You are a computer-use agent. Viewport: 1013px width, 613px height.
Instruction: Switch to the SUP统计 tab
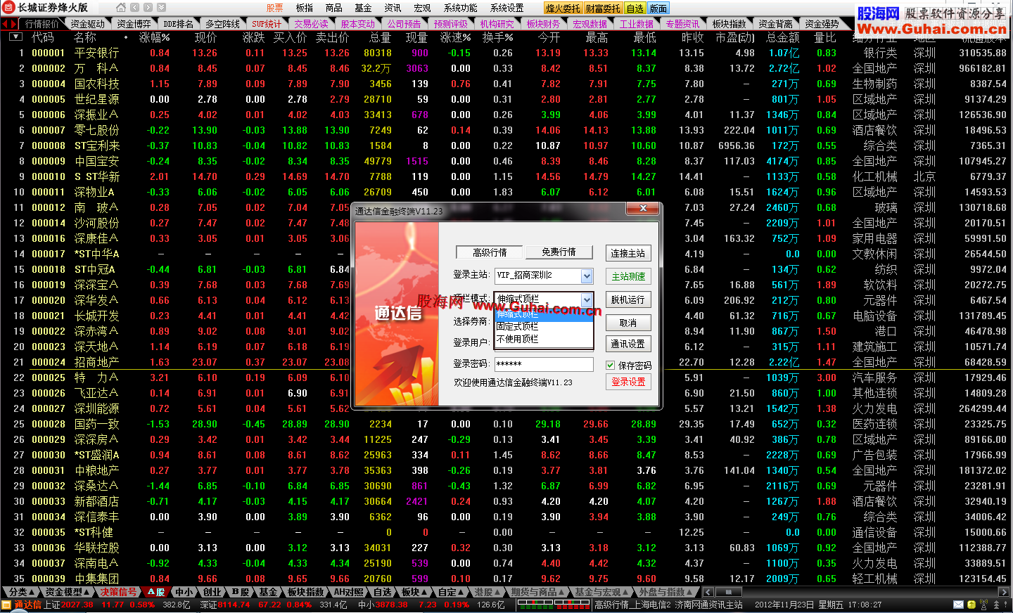click(267, 24)
